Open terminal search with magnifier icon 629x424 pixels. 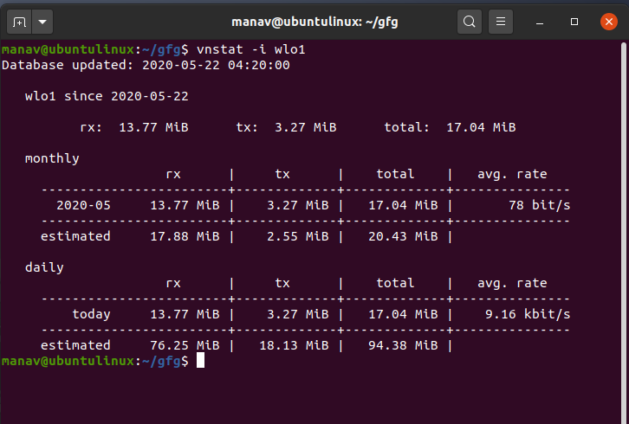[x=469, y=21]
